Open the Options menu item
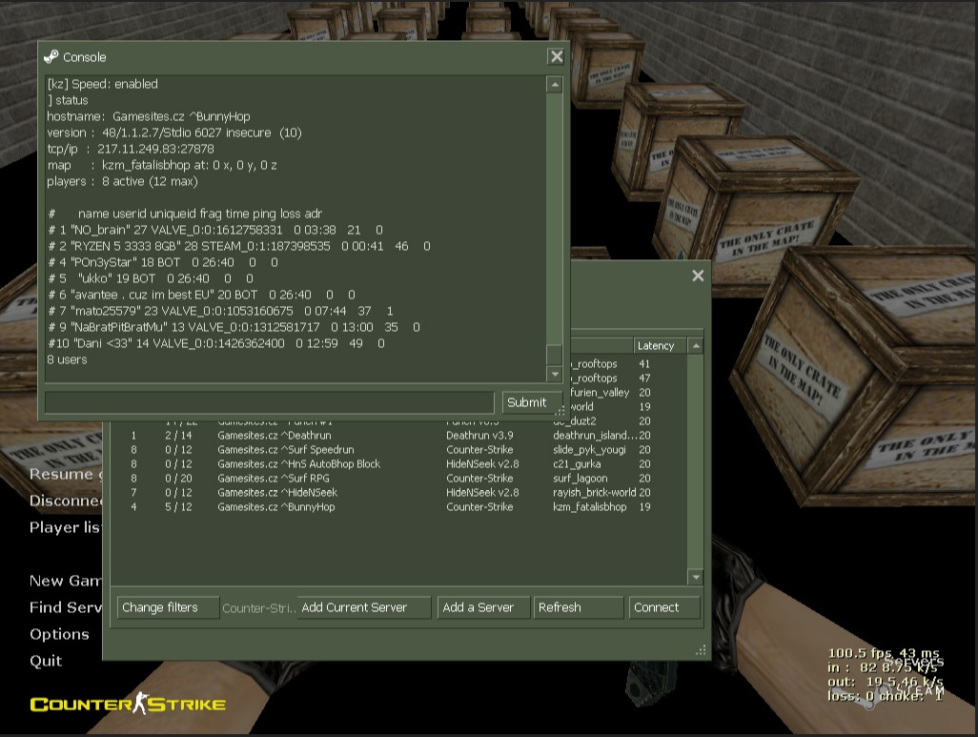Viewport: 978px width, 737px height. coord(59,634)
